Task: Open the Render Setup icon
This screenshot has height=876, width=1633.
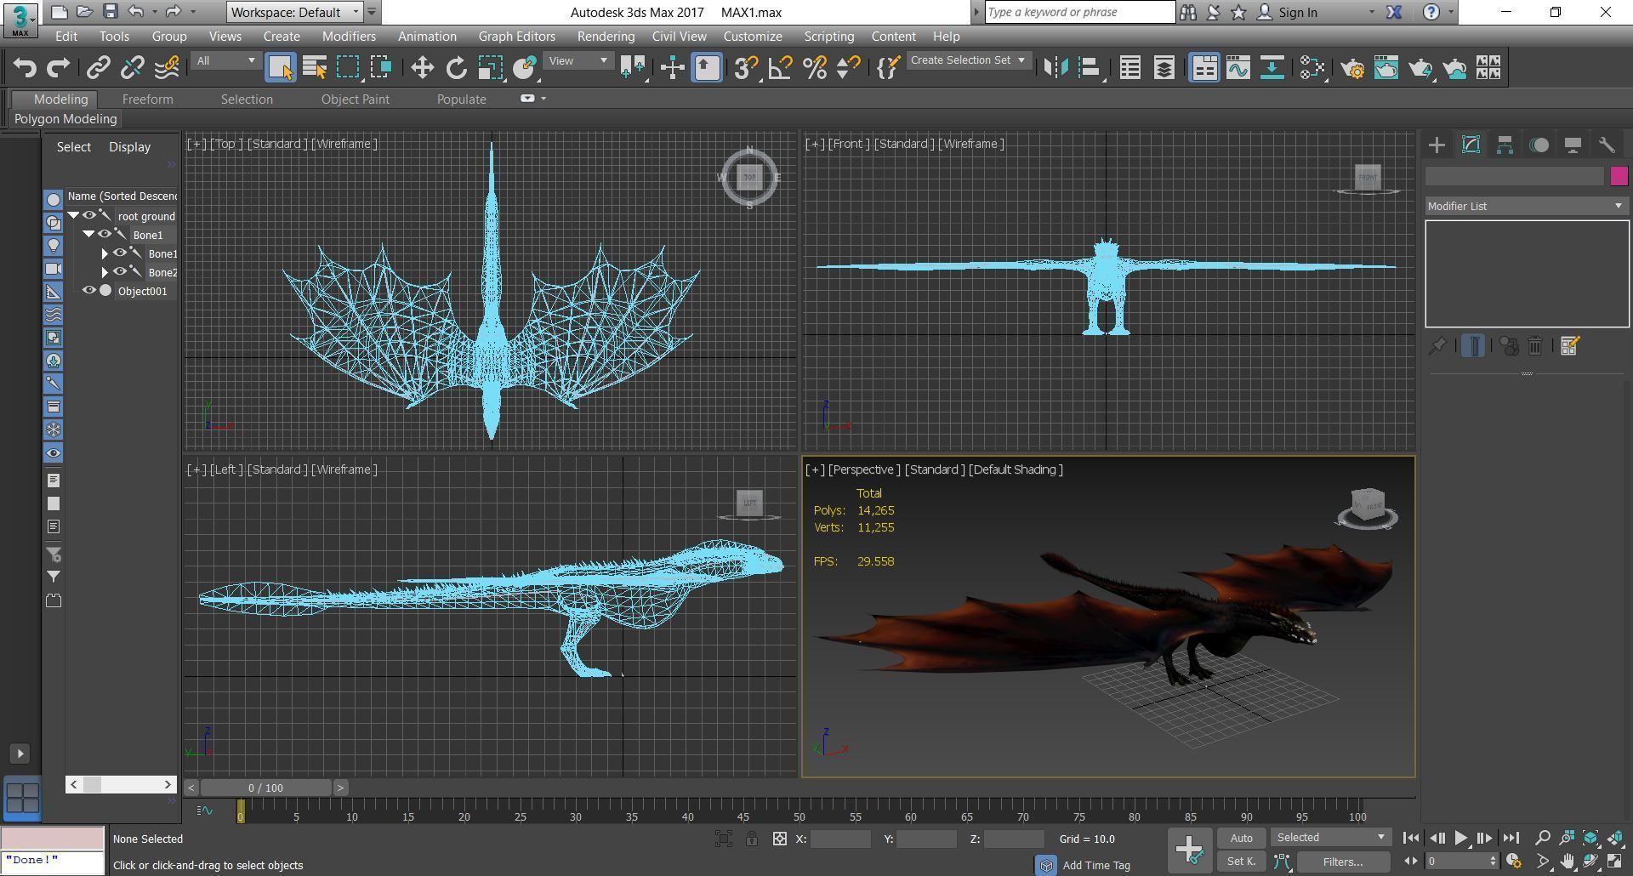Action: click(x=1352, y=67)
